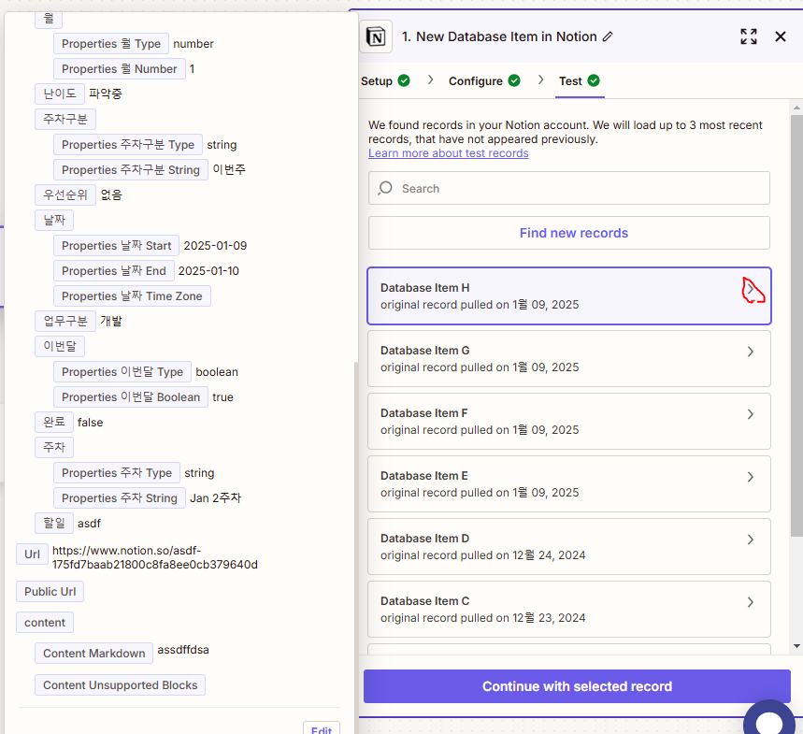Click the Url field label
Screen dimensions: 803x734
coord(32,554)
